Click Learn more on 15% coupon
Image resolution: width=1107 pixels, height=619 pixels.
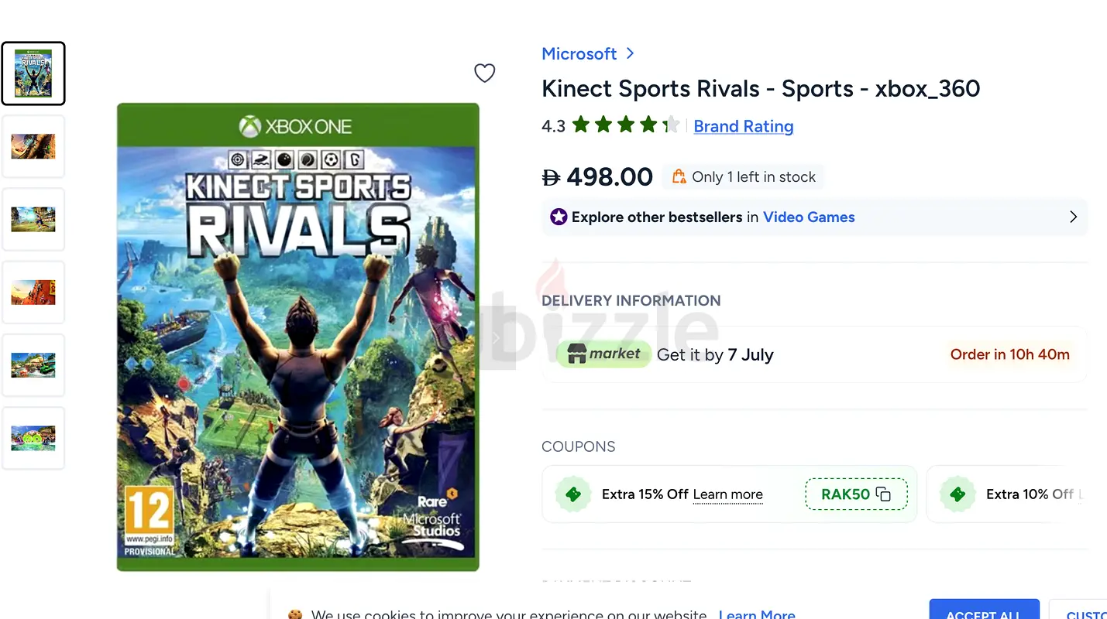pyautogui.click(x=728, y=494)
